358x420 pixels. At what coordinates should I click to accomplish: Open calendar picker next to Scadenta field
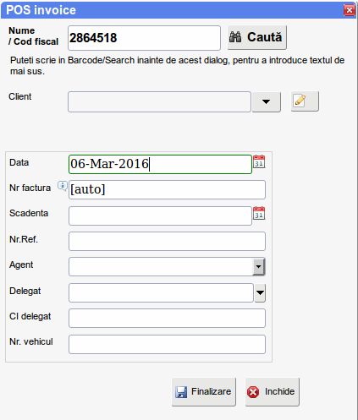coord(259,213)
